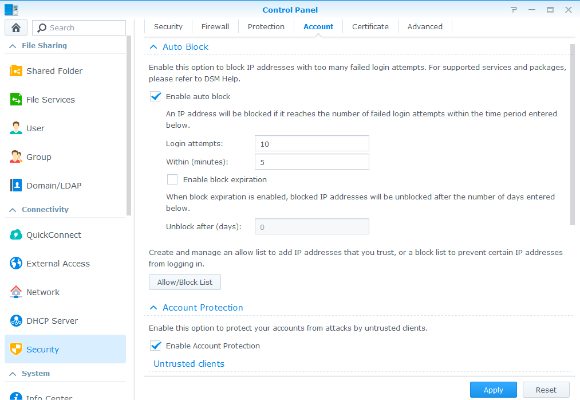Open Network settings icon

[x=16, y=292]
